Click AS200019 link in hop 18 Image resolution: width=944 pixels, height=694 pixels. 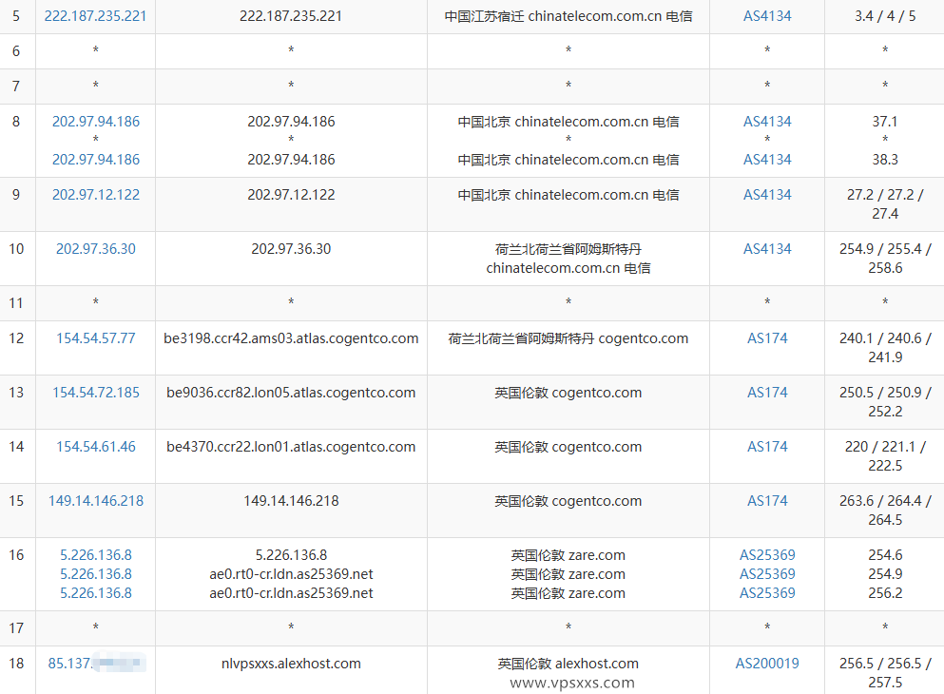coord(767,664)
